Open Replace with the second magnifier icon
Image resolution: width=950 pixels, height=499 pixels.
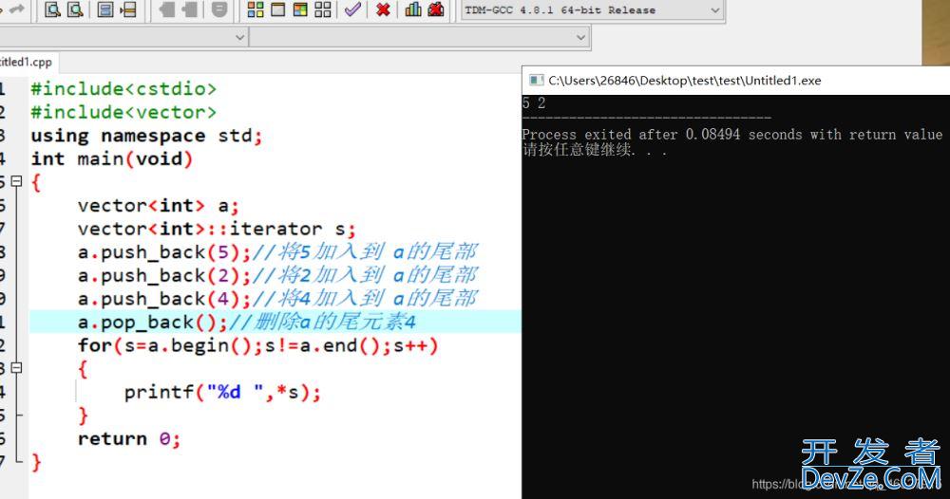75,9
